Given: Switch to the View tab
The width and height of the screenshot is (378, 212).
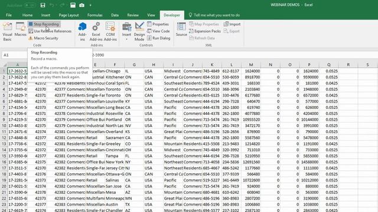Looking at the screenshot, I should click(x=151, y=15).
